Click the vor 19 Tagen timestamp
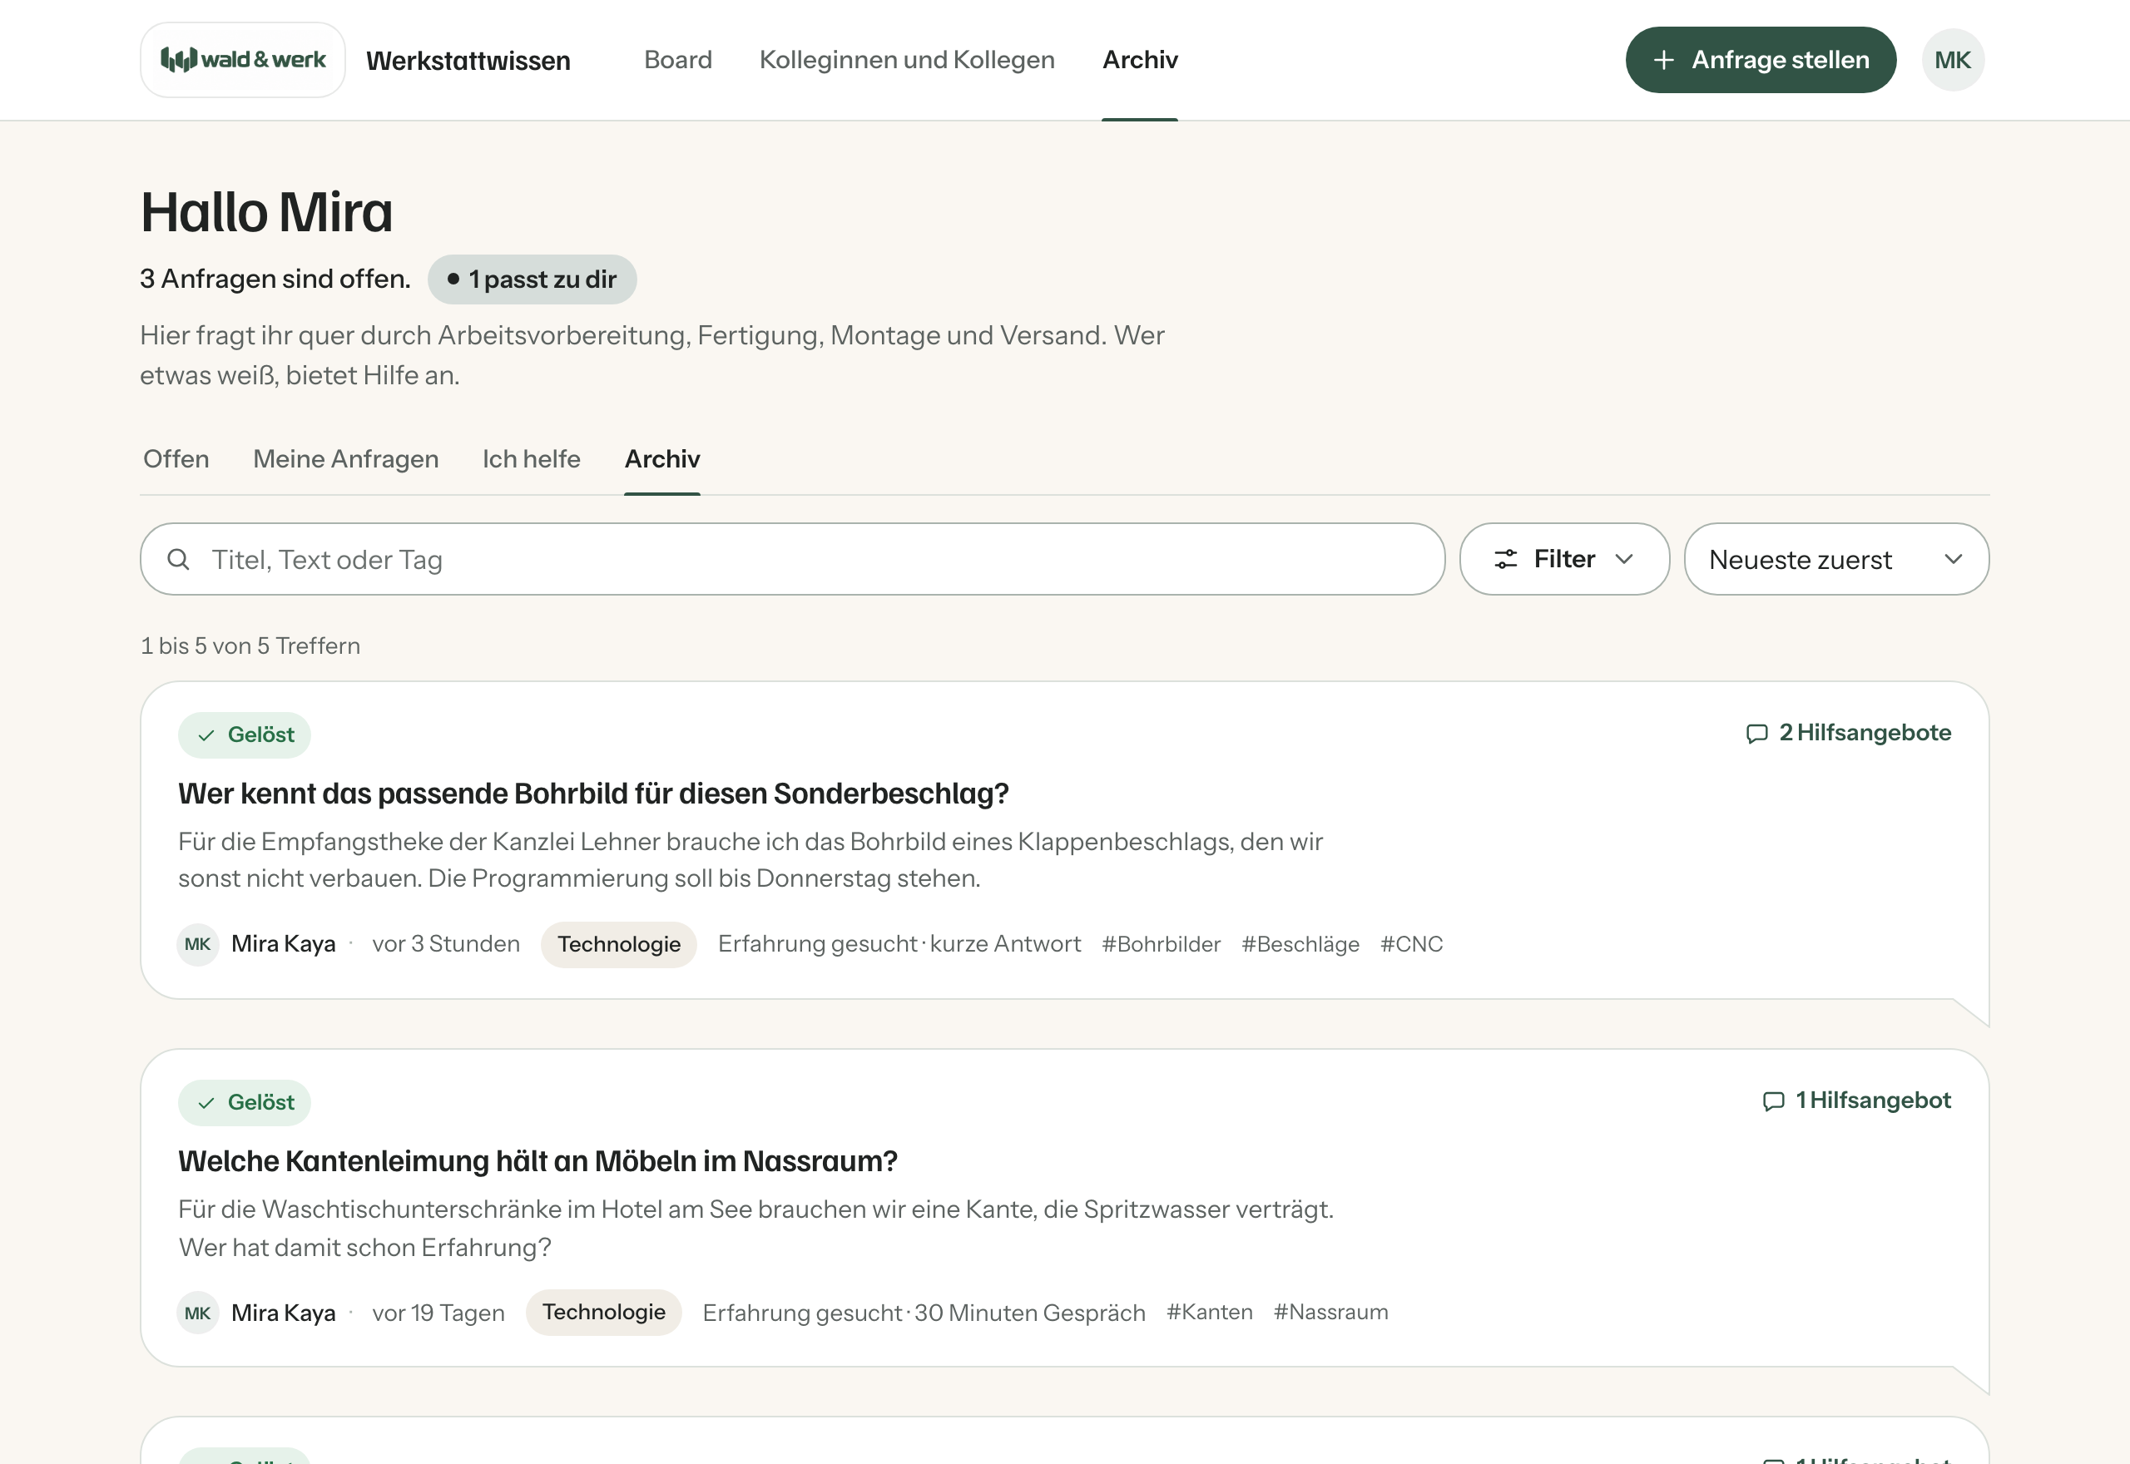The height and width of the screenshot is (1464, 2130). click(x=438, y=1313)
